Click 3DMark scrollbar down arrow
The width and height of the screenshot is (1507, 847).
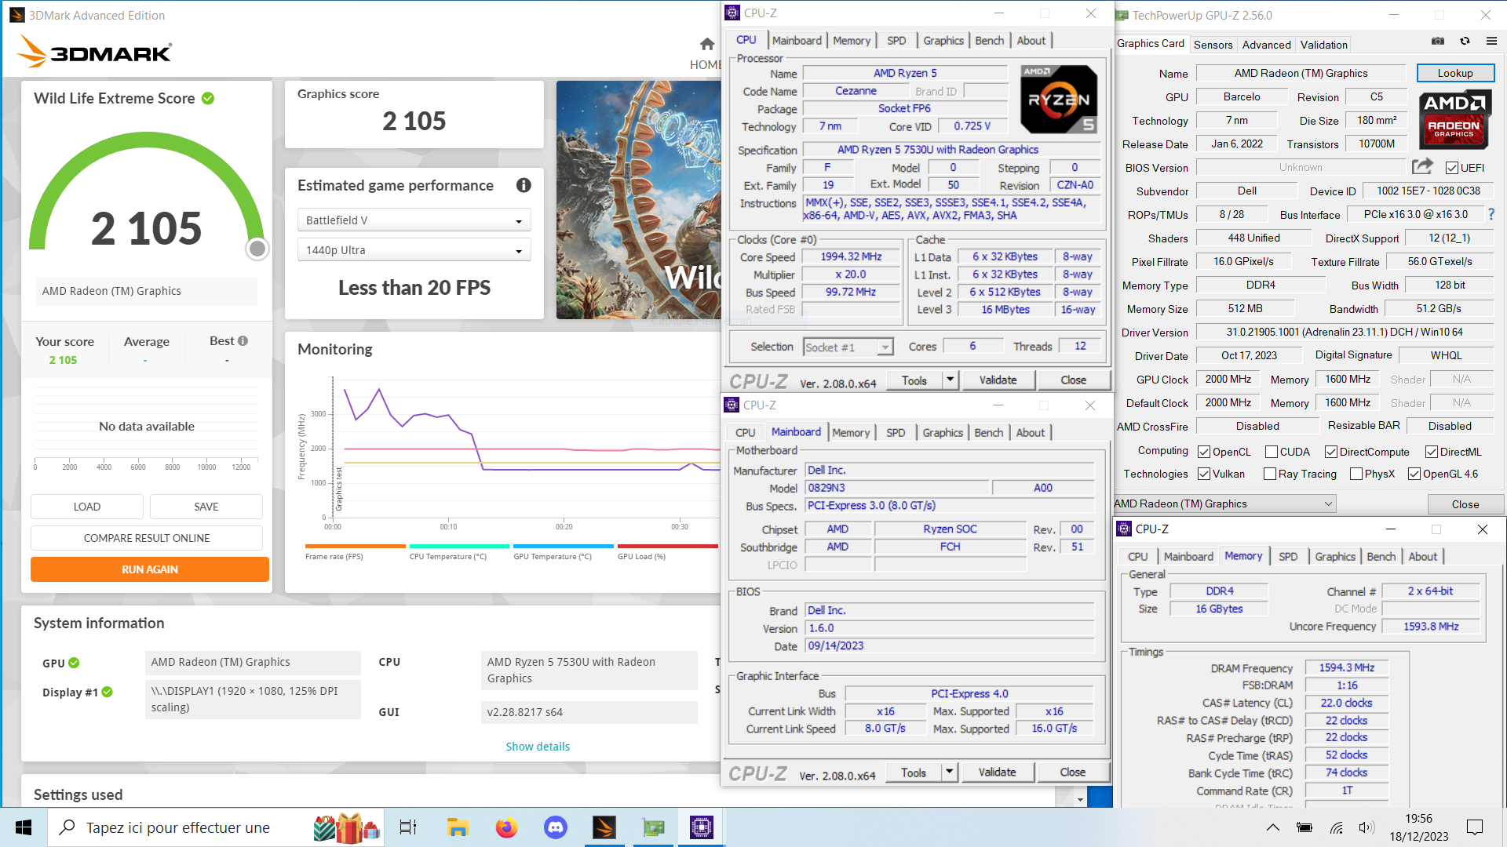(1080, 799)
